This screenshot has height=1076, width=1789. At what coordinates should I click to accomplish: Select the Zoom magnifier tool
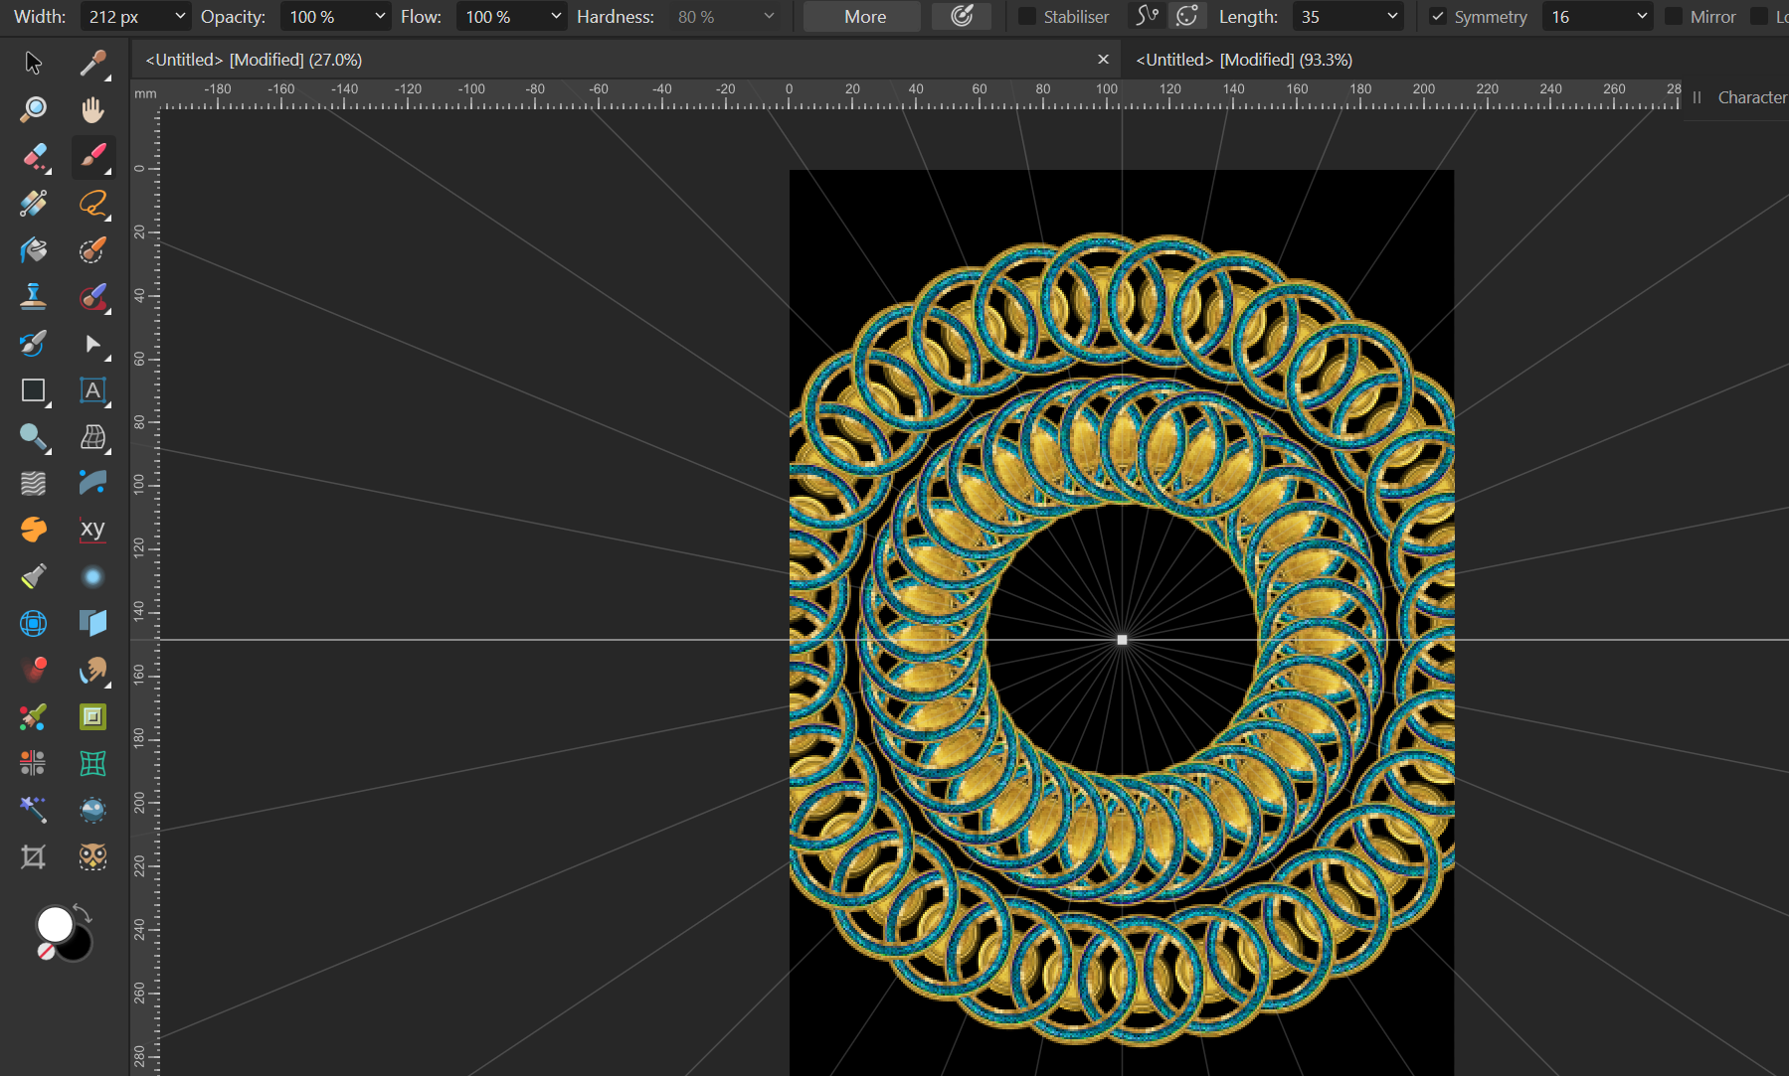[x=33, y=109]
